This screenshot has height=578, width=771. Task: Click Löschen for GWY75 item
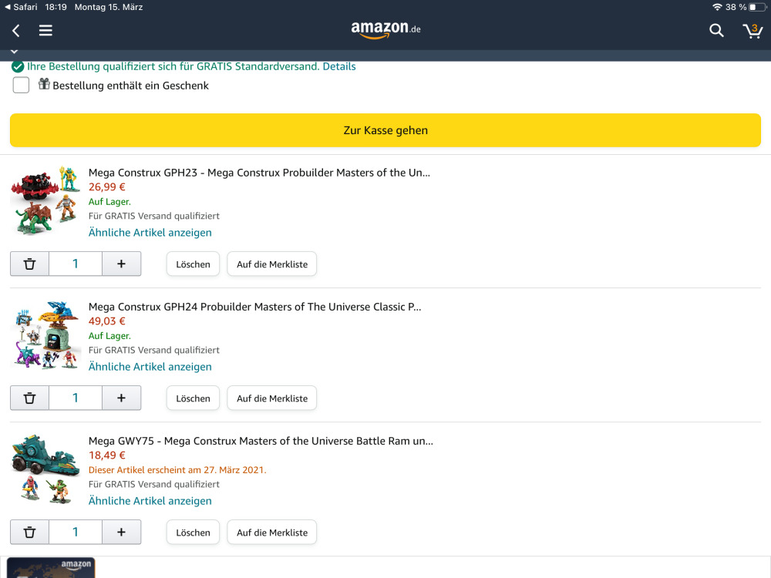193,533
